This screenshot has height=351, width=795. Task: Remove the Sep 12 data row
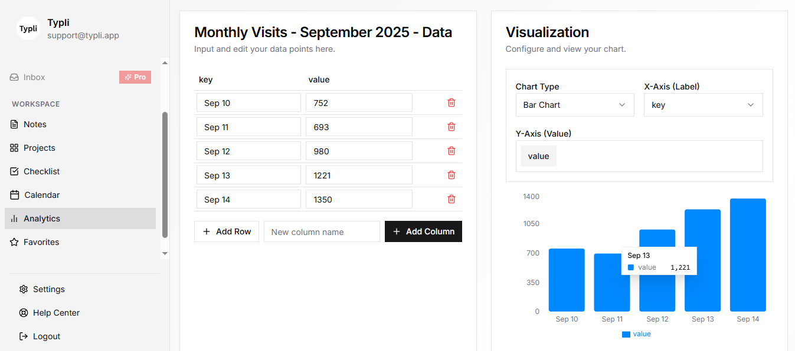(452, 151)
